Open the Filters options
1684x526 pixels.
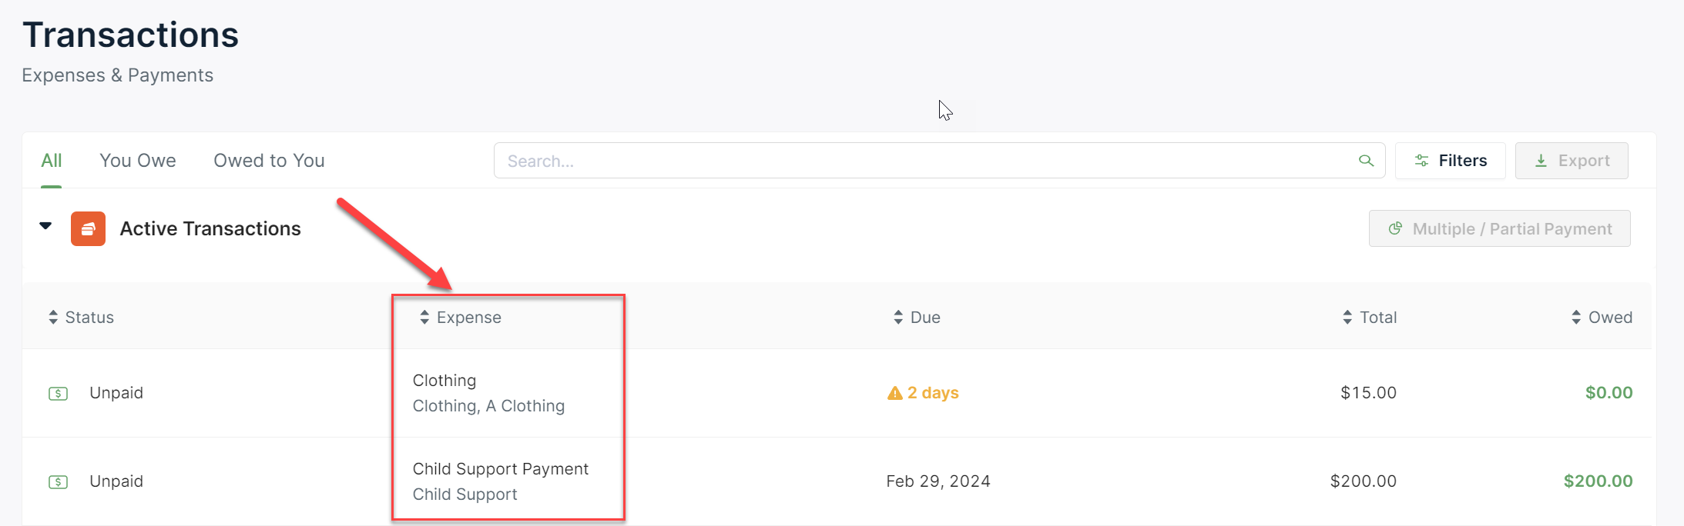coord(1450,161)
